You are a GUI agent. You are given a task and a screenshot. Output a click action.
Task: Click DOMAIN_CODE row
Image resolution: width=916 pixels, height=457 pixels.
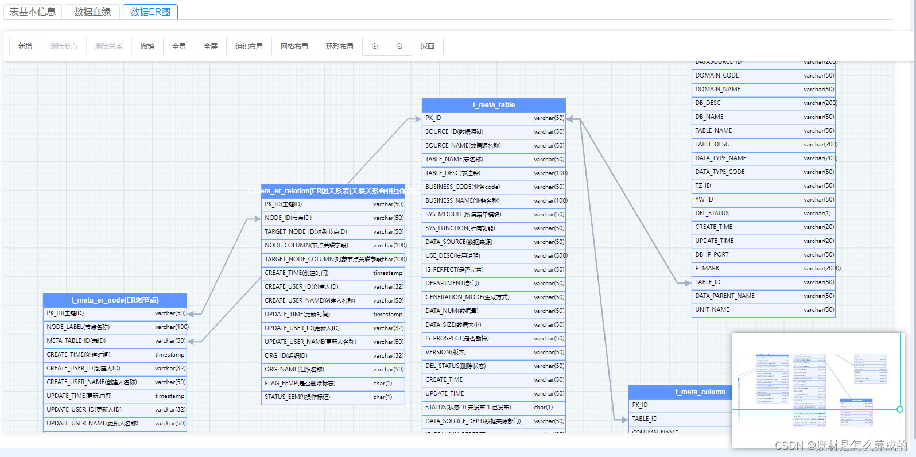[x=763, y=76]
